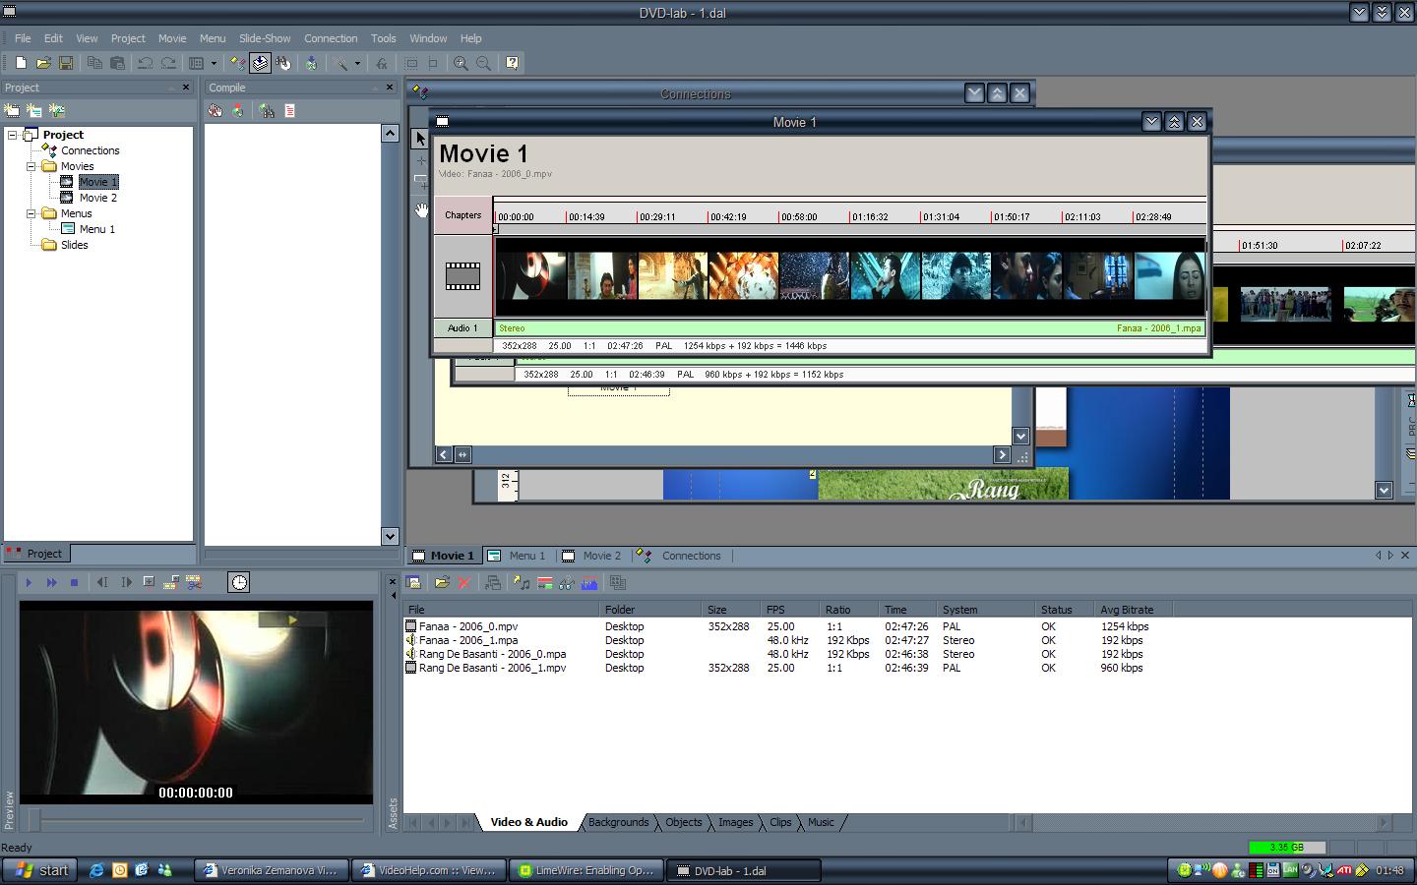This screenshot has width=1417, height=885.
Task: Open the Movie menu
Action: click(x=172, y=38)
